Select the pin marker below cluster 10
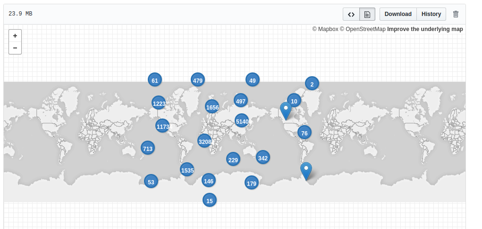482x229 pixels. 286,111
